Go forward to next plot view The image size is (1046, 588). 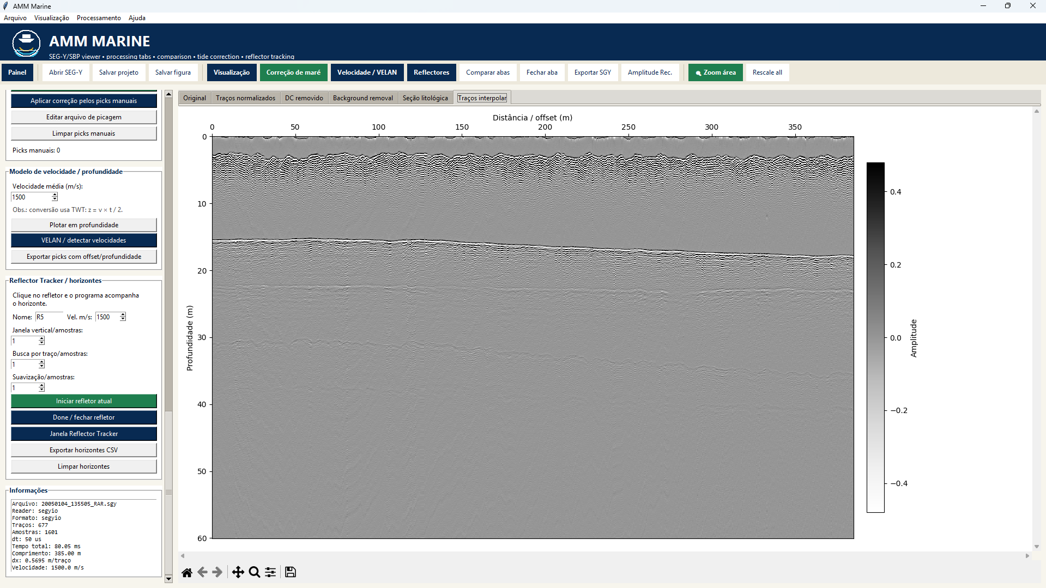(x=217, y=572)
